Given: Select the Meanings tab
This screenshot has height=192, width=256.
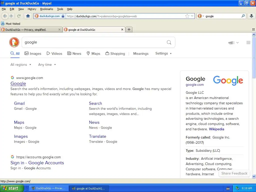Looking at the screenshot, I should point(141,53).
